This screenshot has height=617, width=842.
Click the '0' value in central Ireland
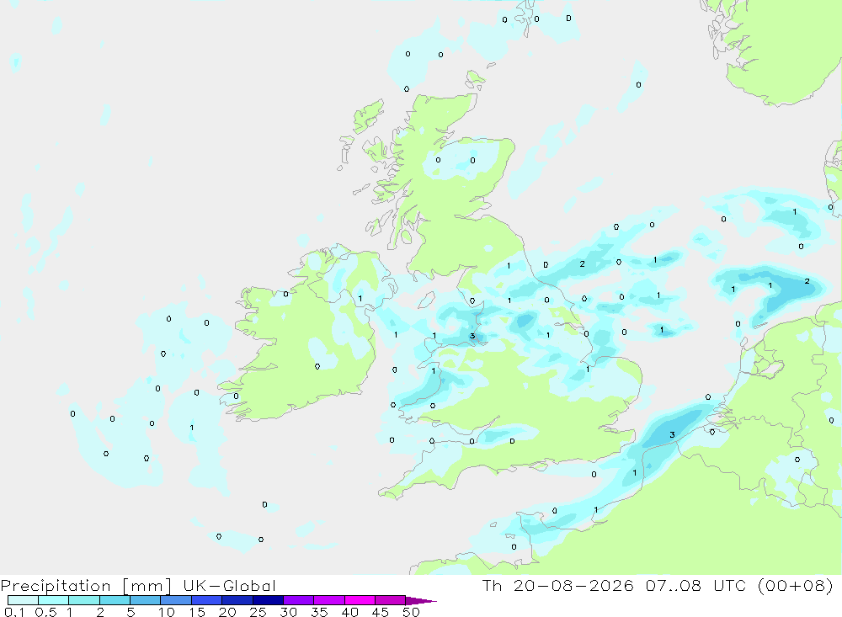(317, 366)
